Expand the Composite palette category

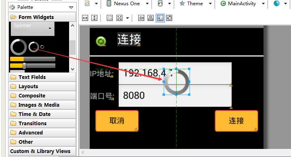pyautogui.click(x=42, y=95)
